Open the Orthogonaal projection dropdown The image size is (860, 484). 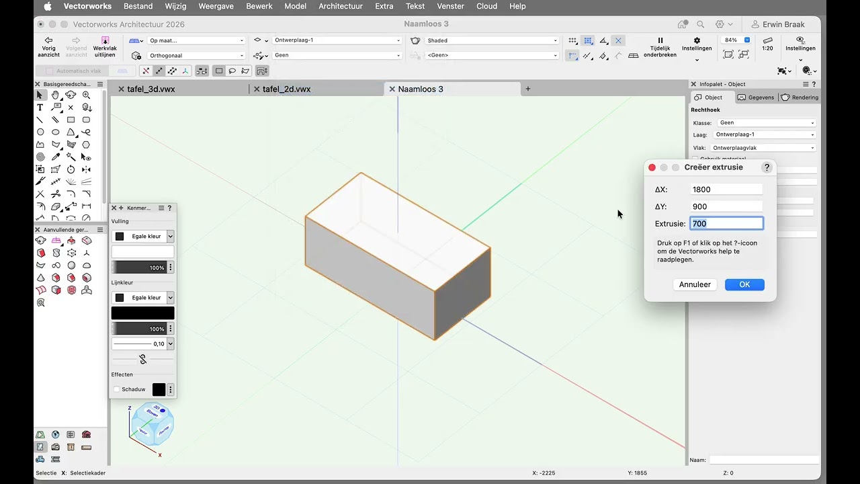[196, 55]
